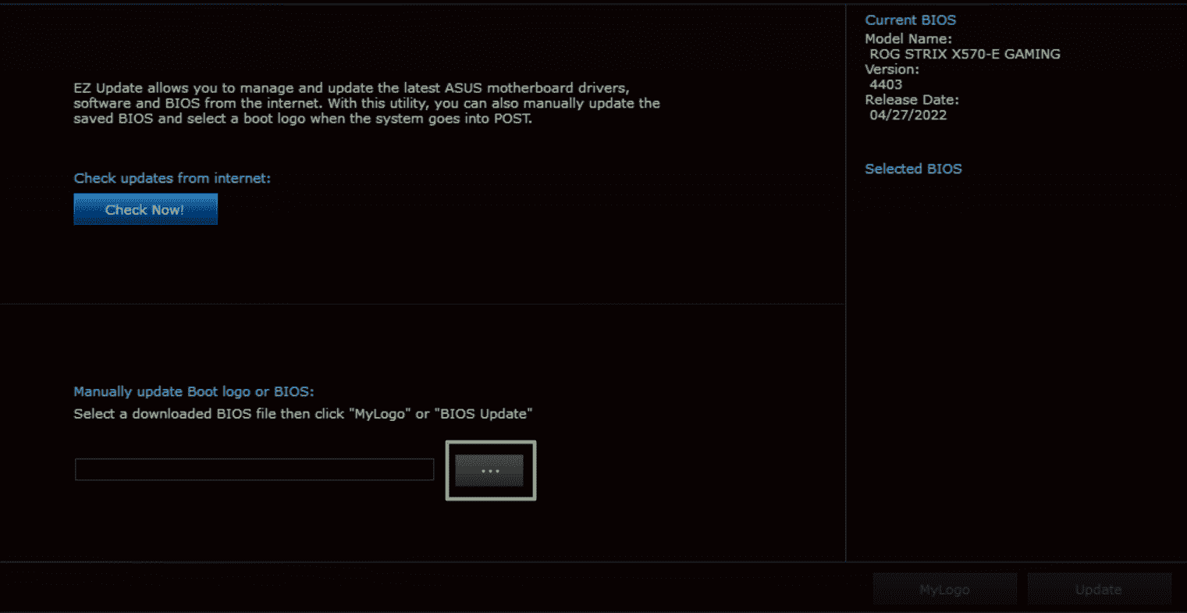Click the 'Selected BIOS' heading
The width and height of the screenshot is (1187, 613).
click(x=913, y=169)
